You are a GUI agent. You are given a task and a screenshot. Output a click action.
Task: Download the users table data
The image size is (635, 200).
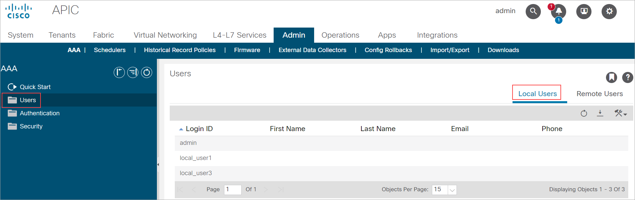[x=600, y=113]
